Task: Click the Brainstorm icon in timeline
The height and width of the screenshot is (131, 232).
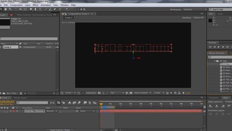Action: pyautogui.click(x=85, y=103)
